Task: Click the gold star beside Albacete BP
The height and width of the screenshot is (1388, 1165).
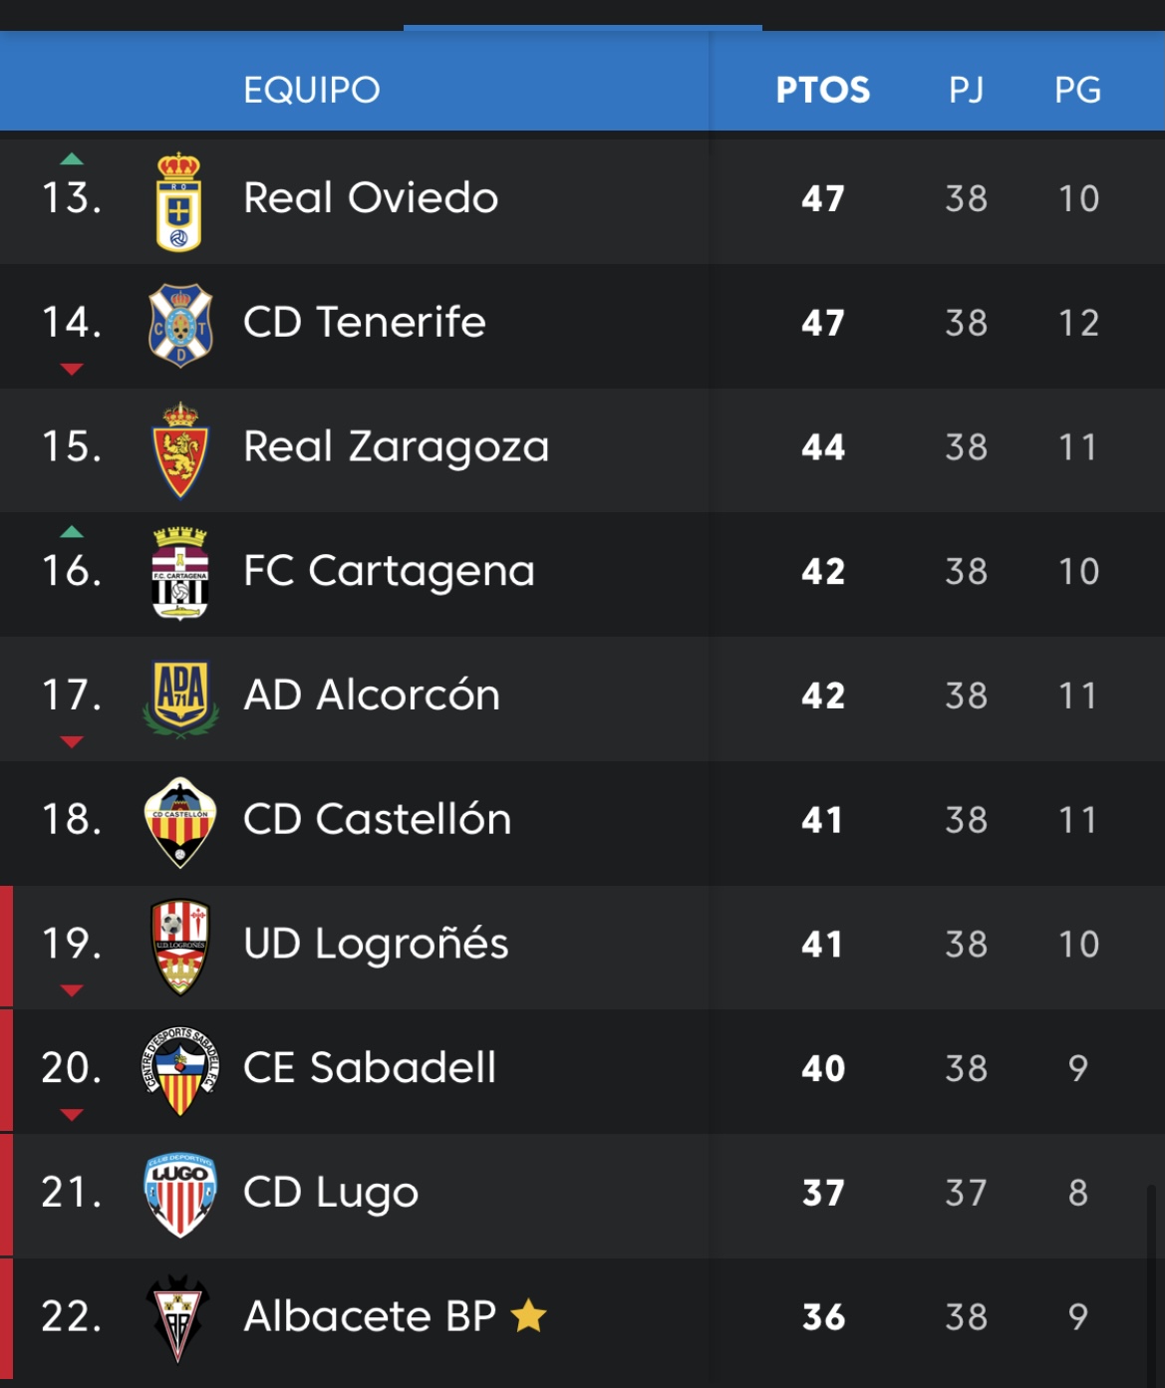Action: tap(528, 1316)
